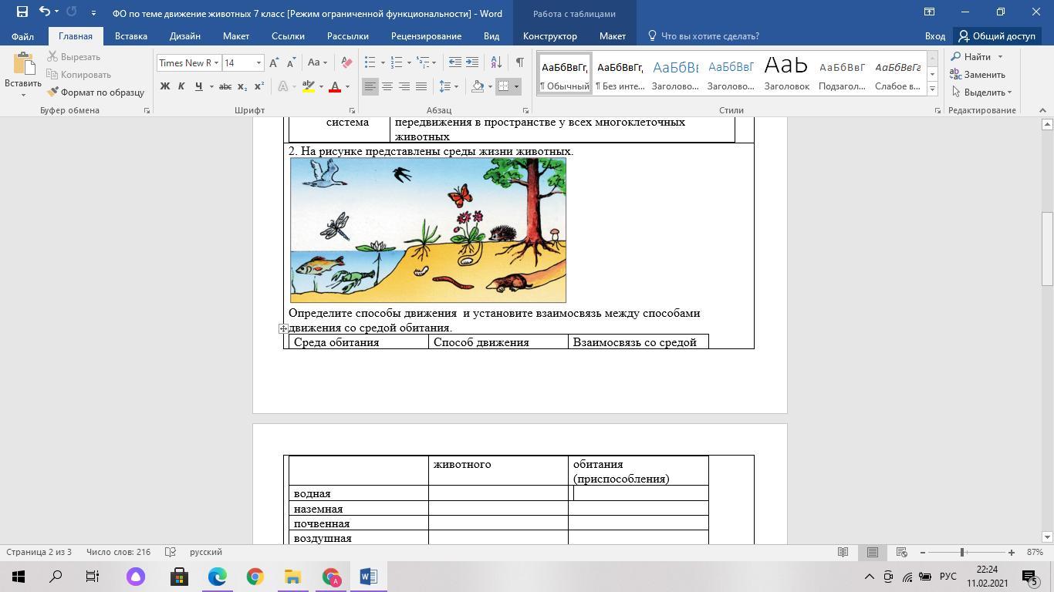
Task: Toggle right text alignment
Action: (x=404, y=86)
